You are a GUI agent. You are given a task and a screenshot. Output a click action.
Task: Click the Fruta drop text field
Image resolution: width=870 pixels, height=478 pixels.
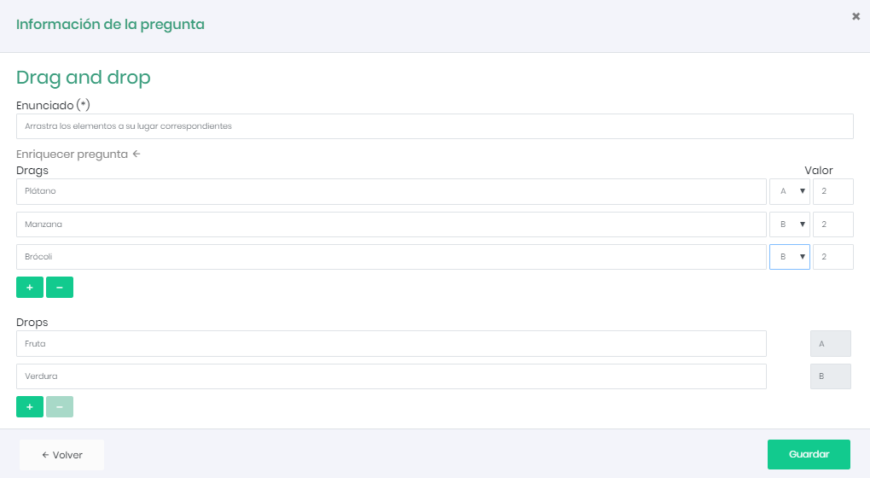coord(391,343)
